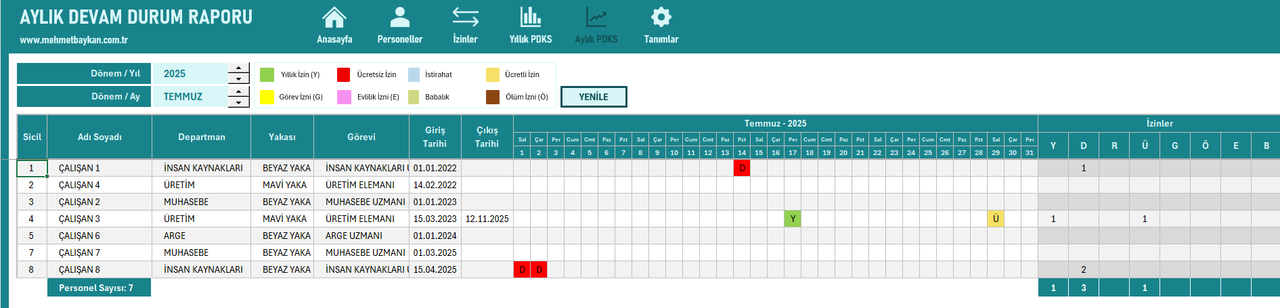
Task: Open the Aylık PDKS line chart icon
Action: tap(596, 17)
